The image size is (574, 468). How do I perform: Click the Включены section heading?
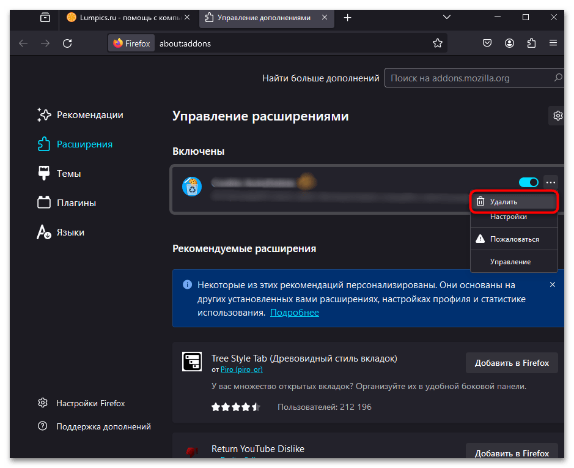199,151
